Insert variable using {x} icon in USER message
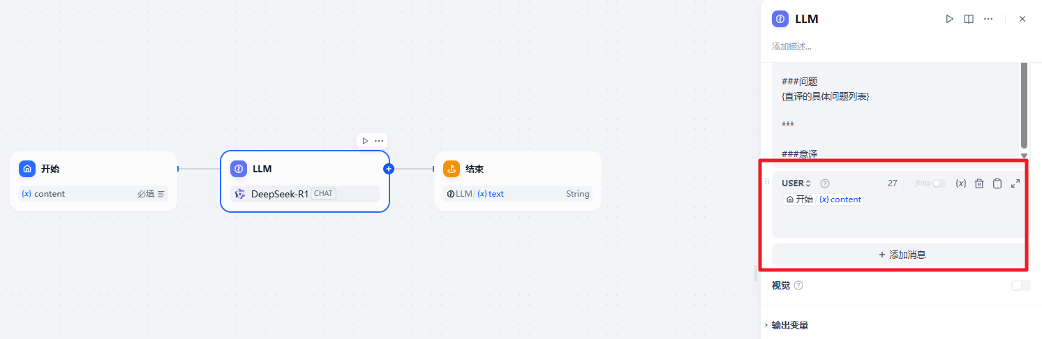1042x339 pixels. 961,183
